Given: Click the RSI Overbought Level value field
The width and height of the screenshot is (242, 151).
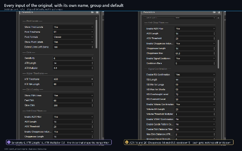Looking at the screenshot, I should 195,95.
